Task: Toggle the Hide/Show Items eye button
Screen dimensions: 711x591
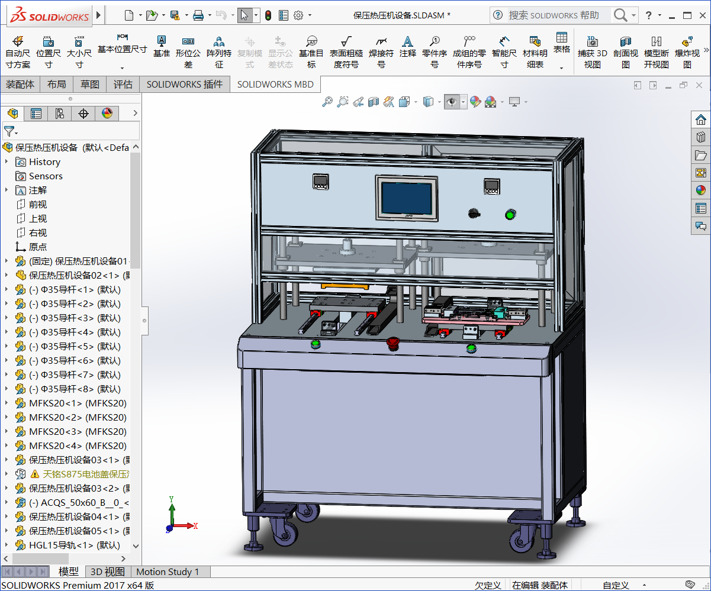Action: [x=452, y=102]
